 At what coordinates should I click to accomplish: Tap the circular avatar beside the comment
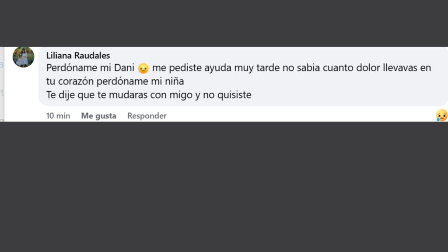tap(23, 57)
